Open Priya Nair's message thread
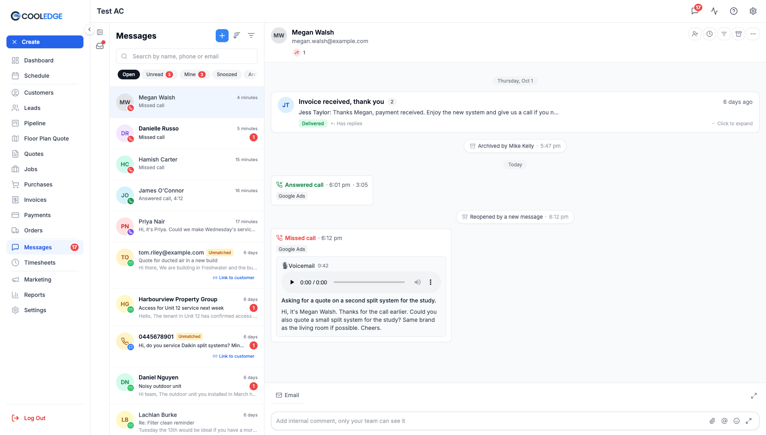This screenshot has width=766, height=435. tap(187, 226)
